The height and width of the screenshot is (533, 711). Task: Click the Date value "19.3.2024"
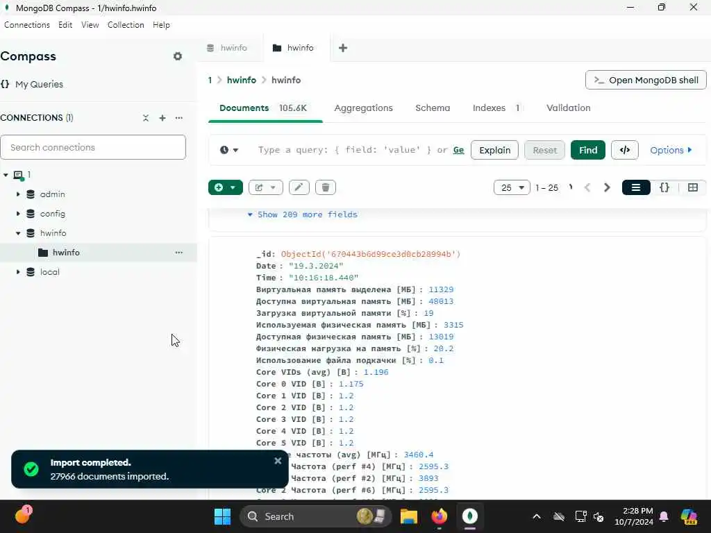[316, 266]
